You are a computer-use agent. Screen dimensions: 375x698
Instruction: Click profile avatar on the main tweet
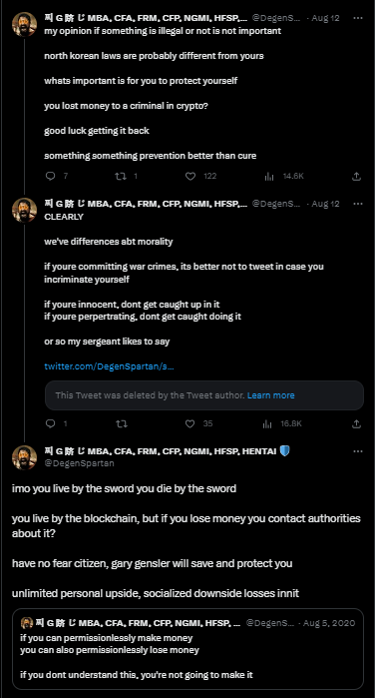[x=25, y=457]
